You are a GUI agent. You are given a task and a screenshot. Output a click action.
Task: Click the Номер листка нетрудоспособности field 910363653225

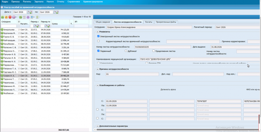click(x=163, y=47)
